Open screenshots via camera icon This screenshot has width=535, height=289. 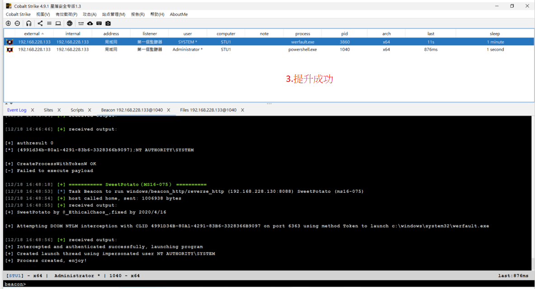pyautogui.click(x=108, y=23)
